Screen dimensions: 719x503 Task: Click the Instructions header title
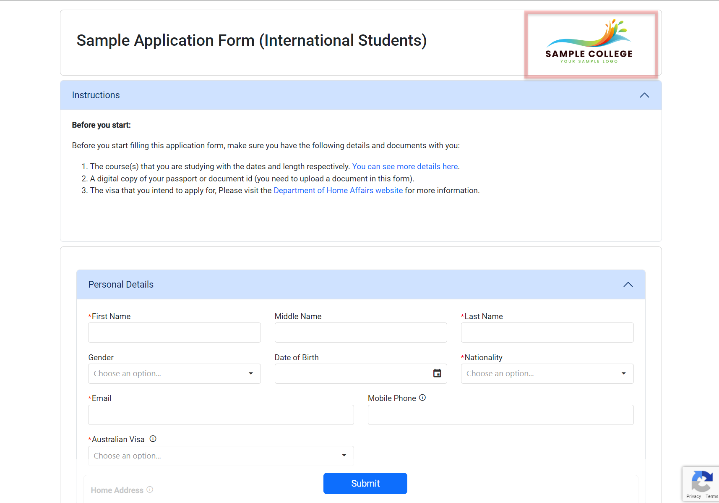coord(96,95)
